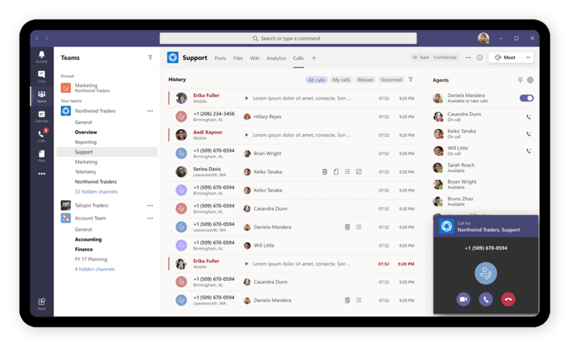The image size is (574, 351).
Task: Switch to the Files tab
Action: 238,58
